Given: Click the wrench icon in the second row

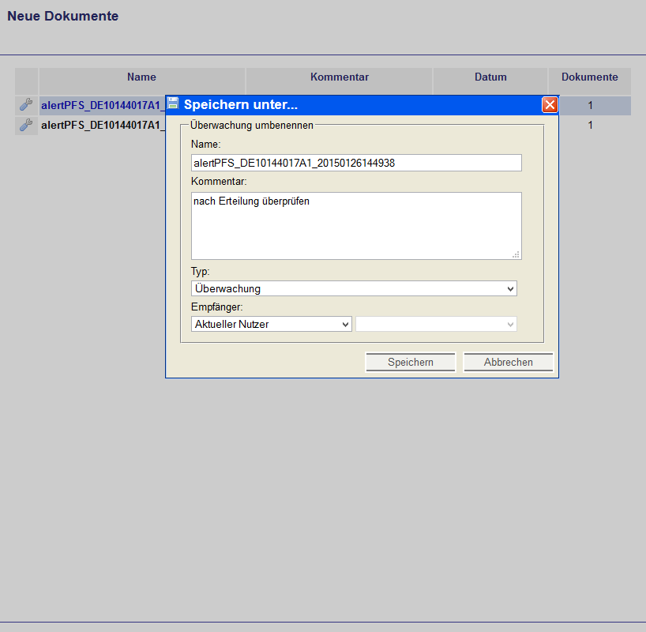Looking at the screenshot, I should [26, 125].
